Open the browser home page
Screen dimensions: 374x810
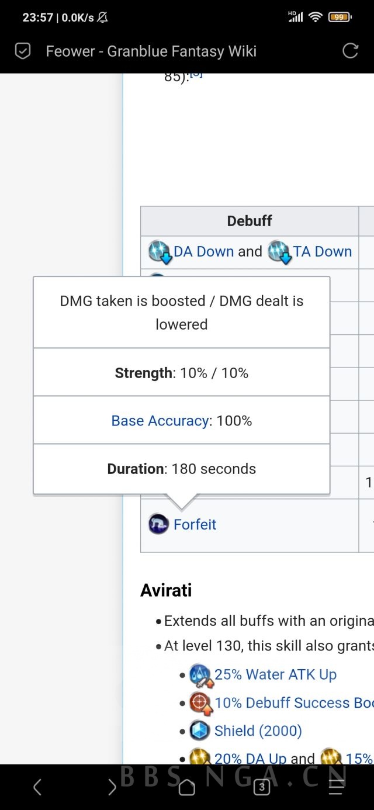pos(186,787)
